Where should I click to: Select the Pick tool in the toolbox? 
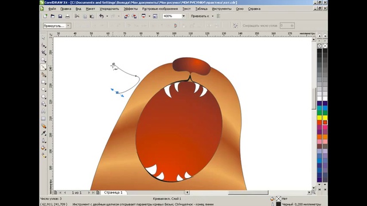click(44, 38)
